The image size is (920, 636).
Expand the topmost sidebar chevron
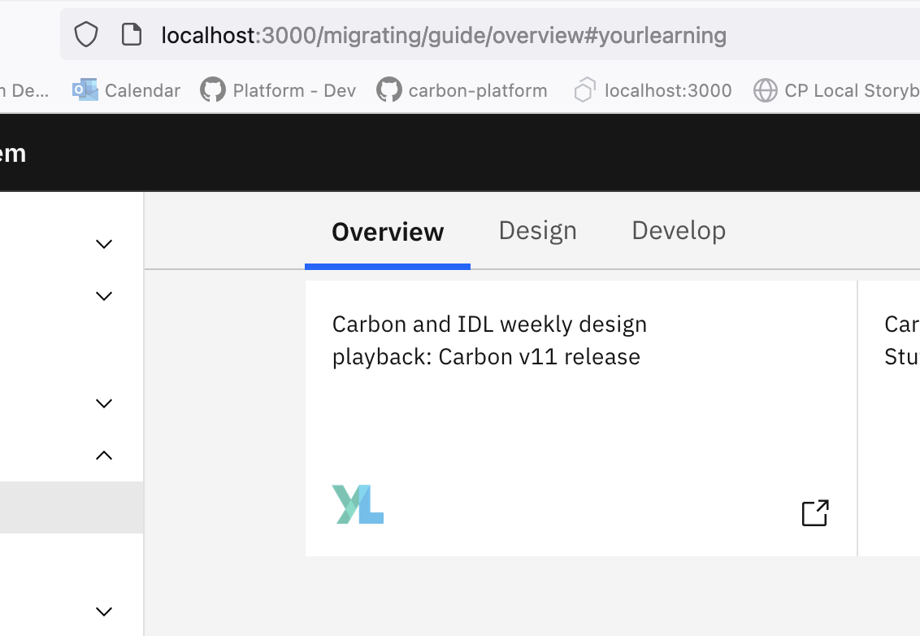(103, 243)
